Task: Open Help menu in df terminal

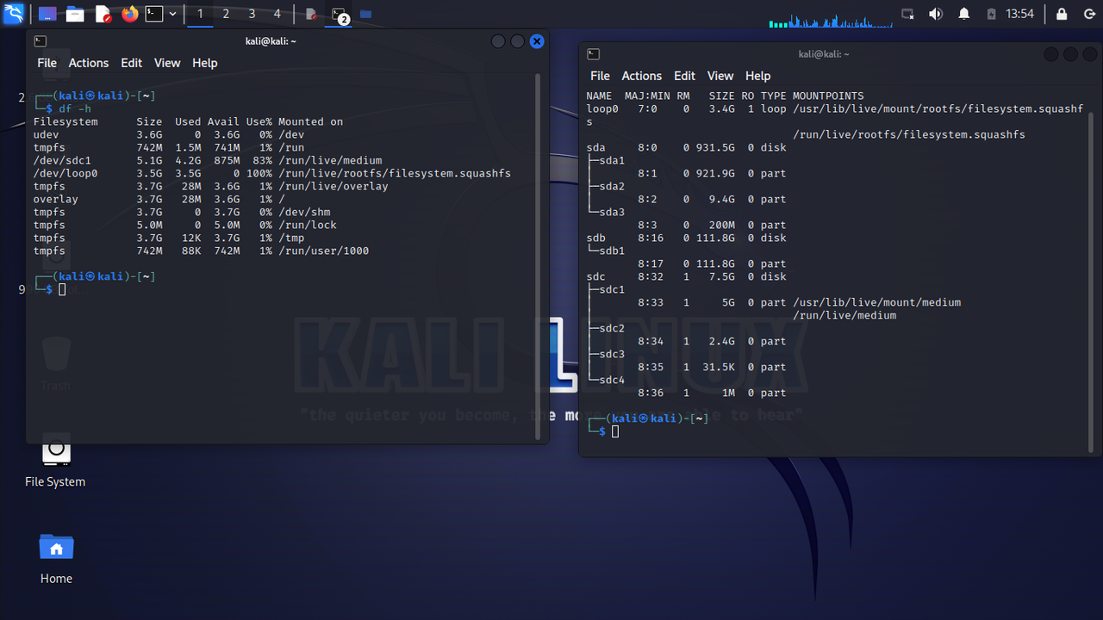Action: pyautogui.click(x=205, y=63)
